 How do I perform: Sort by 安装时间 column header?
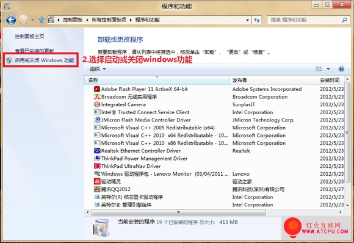tap(331, 80)
